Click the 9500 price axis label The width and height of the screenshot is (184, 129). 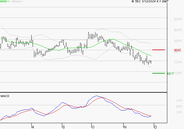point(178,19)
